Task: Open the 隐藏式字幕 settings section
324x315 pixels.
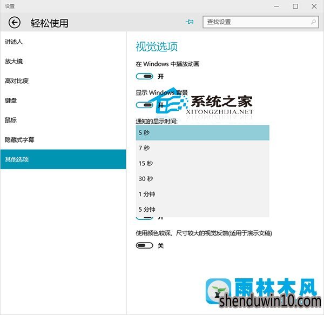Action: click(63, 140)
